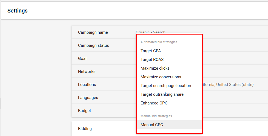
Task: Expand the Locations settings row
Action: coord(169,85)
